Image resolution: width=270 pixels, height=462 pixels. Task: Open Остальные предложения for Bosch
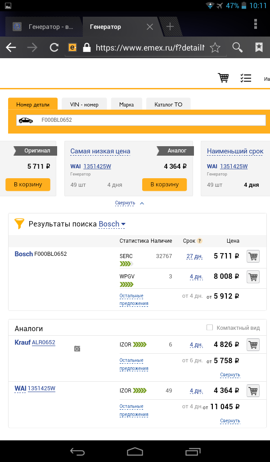point(134,300)
